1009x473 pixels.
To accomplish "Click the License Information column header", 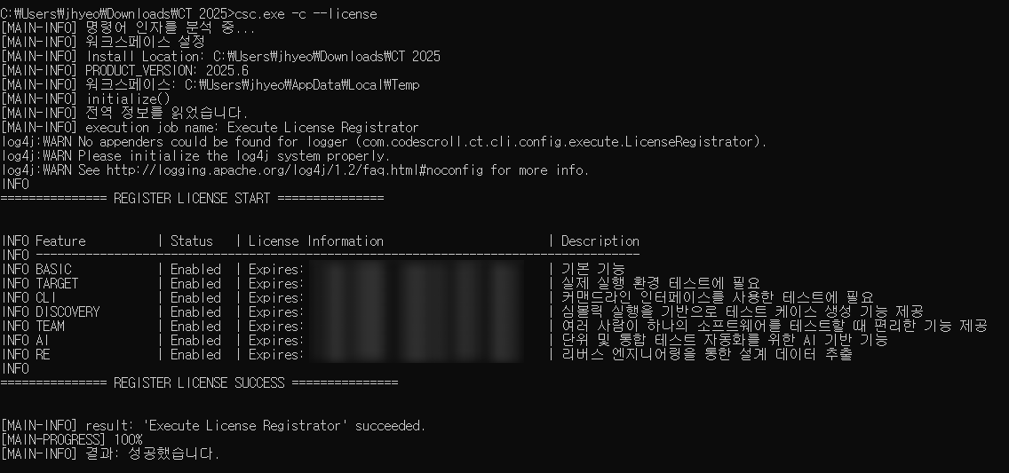I will (316, 241).
